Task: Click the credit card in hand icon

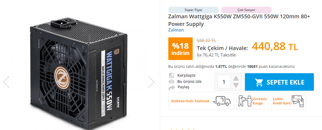Action: point(298,101)
